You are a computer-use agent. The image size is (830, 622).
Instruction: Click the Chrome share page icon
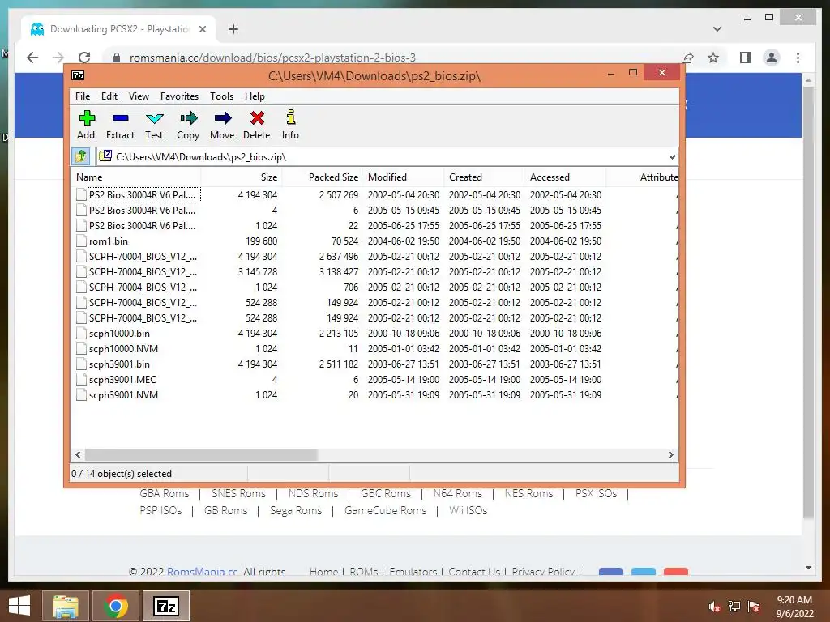687,58
